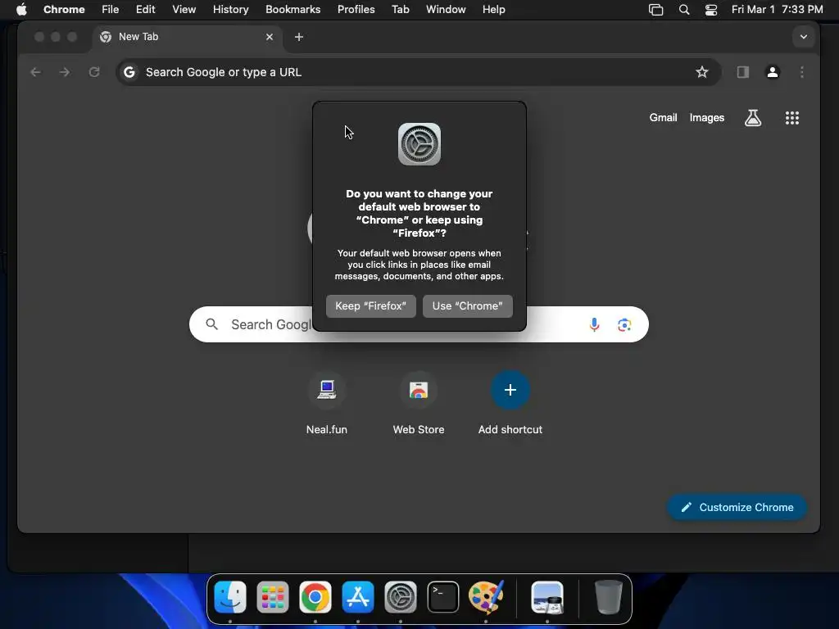Open the Window menu
Image resolution: width=839 pixels, height=629 pixels.
point(446,10)
